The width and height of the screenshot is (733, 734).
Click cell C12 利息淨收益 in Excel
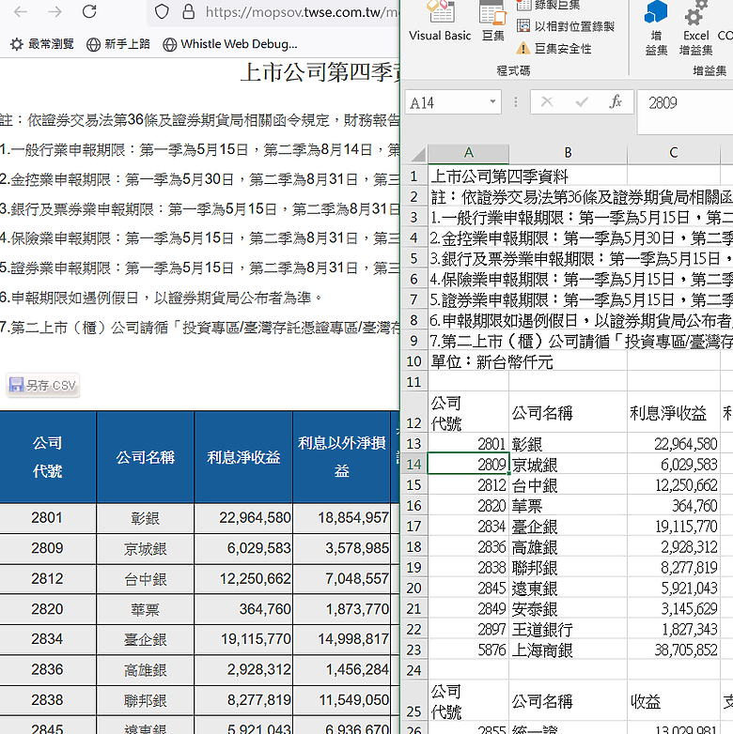[674, 412]
